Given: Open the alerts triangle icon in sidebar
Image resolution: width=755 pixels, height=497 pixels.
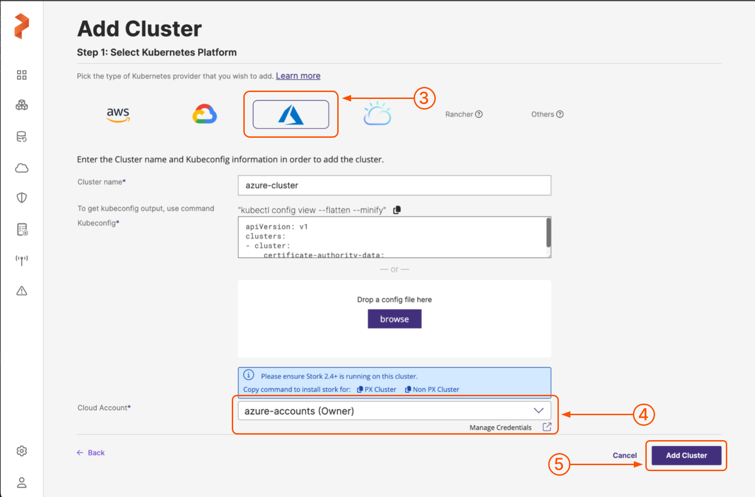Looking at the screenshot, I should click(x=22, y=291).
